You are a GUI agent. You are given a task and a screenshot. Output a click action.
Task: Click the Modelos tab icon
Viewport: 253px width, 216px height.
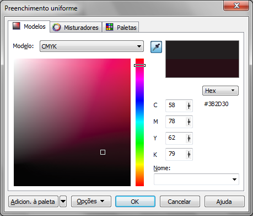16,26
